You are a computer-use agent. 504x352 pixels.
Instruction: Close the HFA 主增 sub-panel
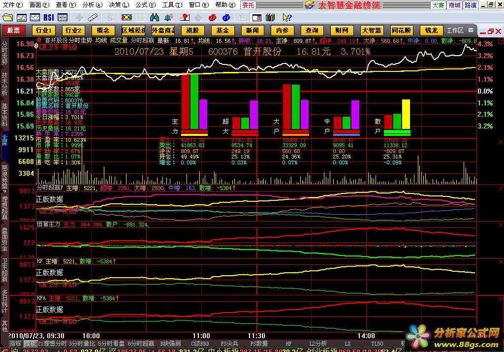pyautogui.click(x=501, y=299)
